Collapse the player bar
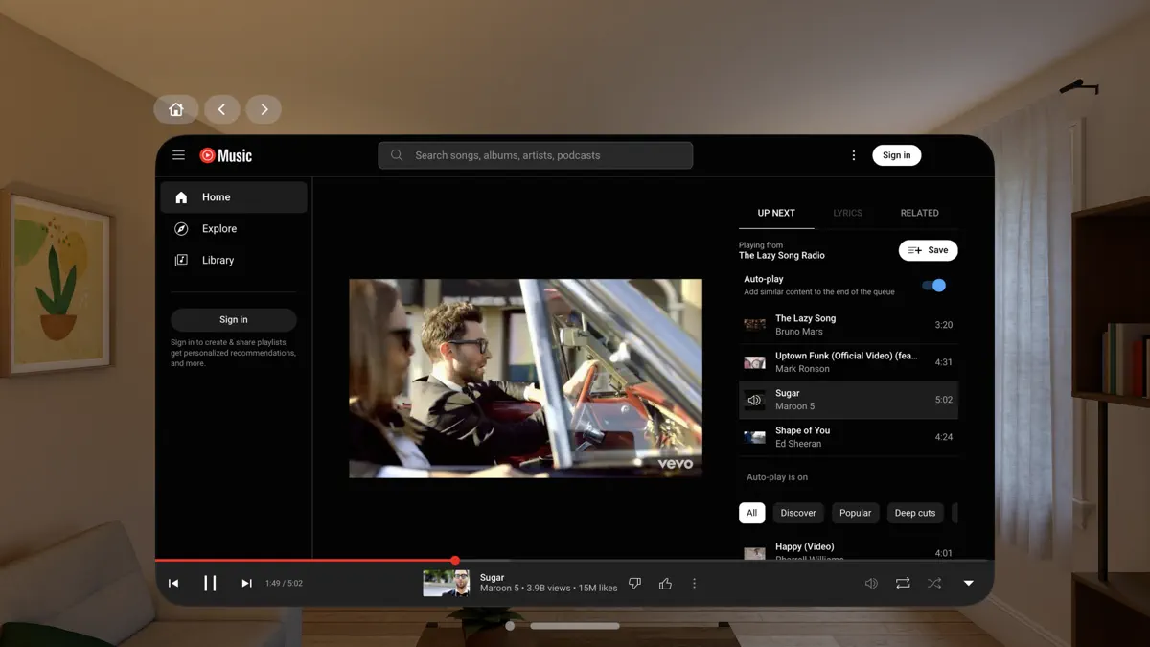 pos(968,583)
